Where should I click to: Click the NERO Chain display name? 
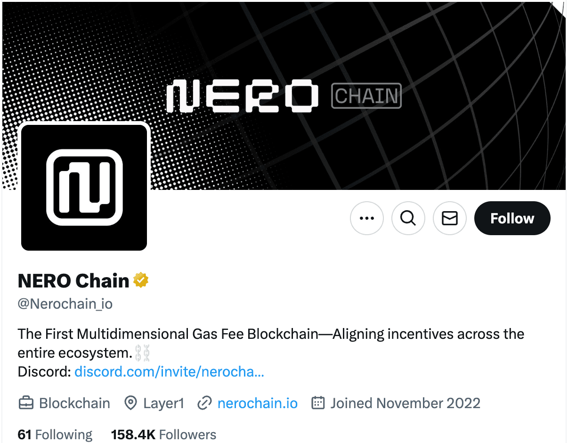pyautogui.click(x=73, y=281)
